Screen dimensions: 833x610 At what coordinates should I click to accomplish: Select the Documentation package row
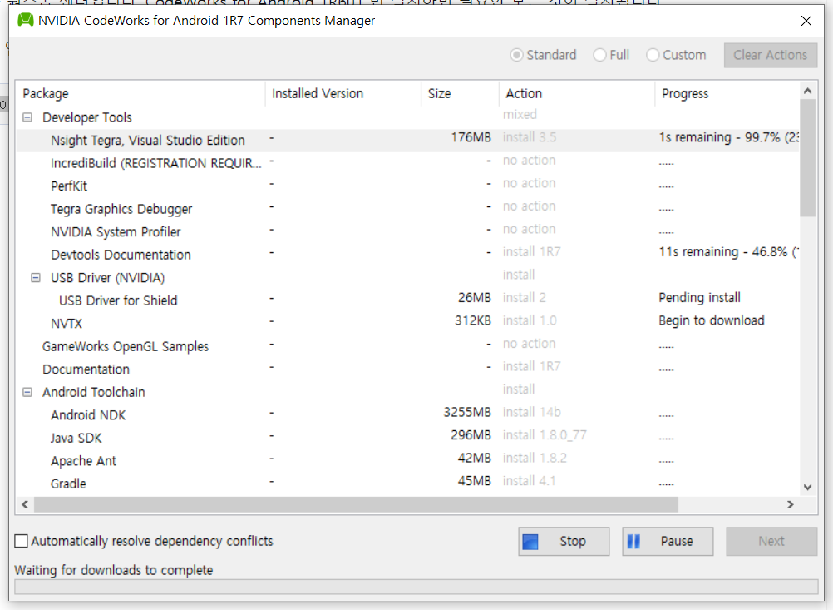pyautogui.click(x=407, y=369)
